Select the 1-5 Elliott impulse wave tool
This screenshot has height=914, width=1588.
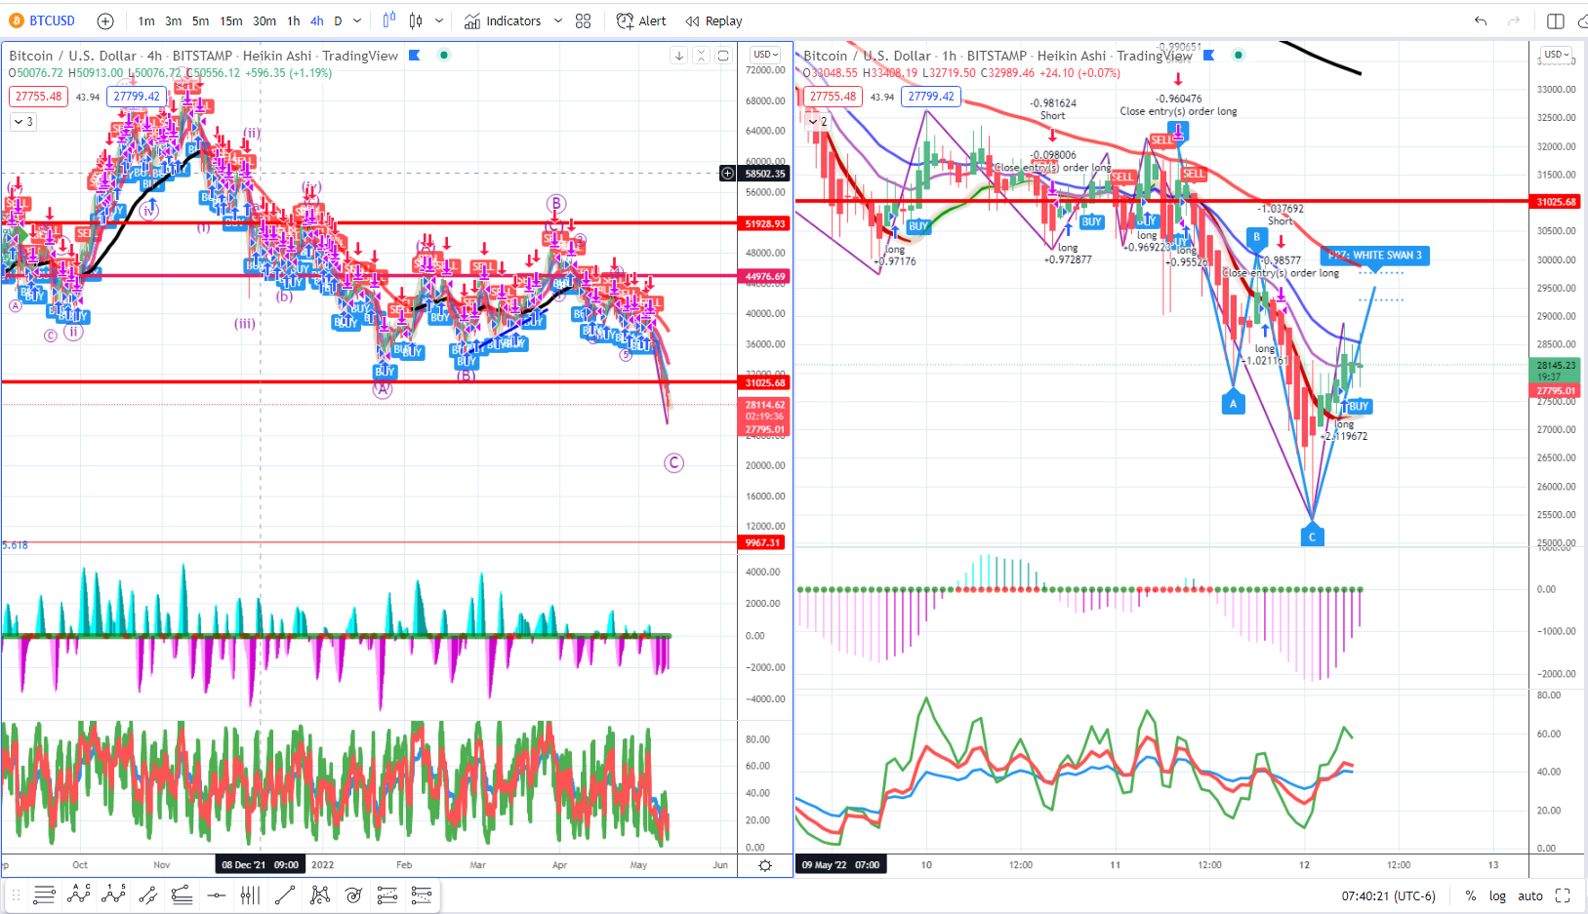(113, 894)
